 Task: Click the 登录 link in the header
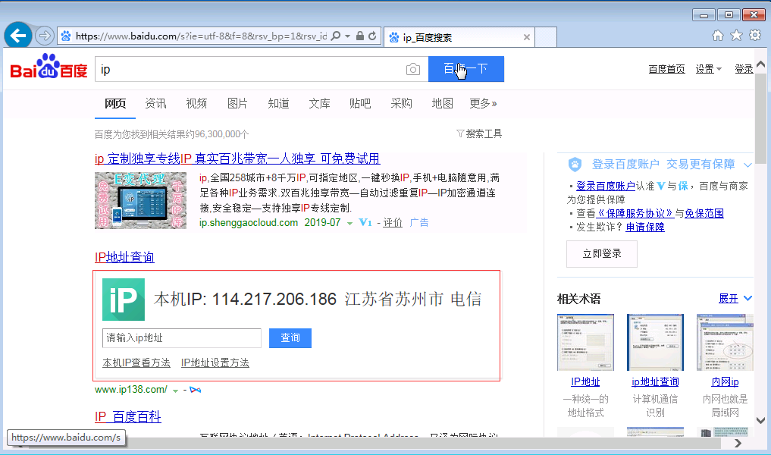[x=744, y=69]
